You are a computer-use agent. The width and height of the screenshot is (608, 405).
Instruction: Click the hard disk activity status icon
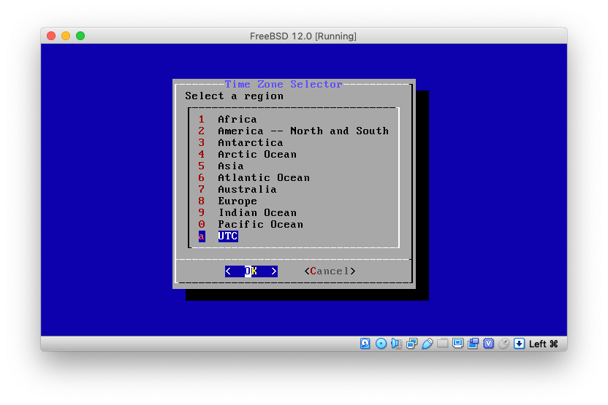tap(365, 344)
